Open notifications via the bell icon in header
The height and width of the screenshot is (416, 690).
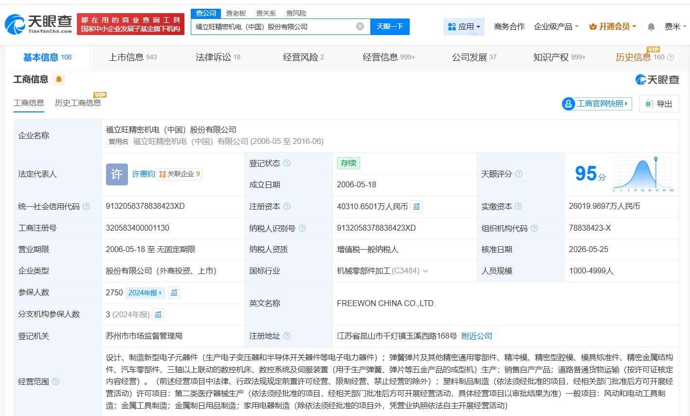tap(651, 27)
